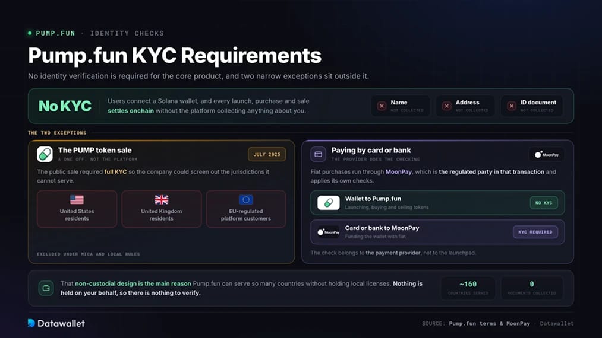602x338 pixels.
Task: Click the PUMP pill icon beside token sale
Action: tap(45, 154)
